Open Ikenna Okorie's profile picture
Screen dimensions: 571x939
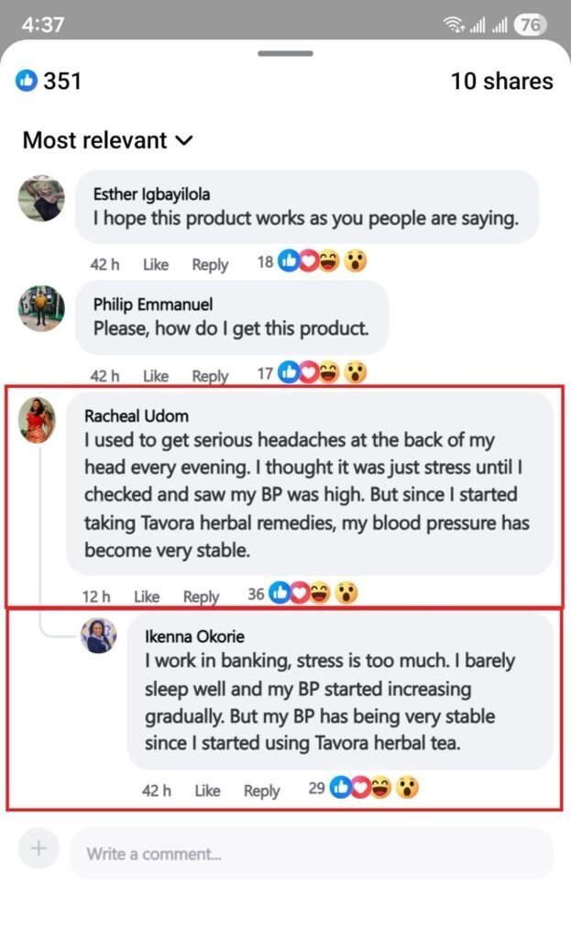tap(99, 635)
